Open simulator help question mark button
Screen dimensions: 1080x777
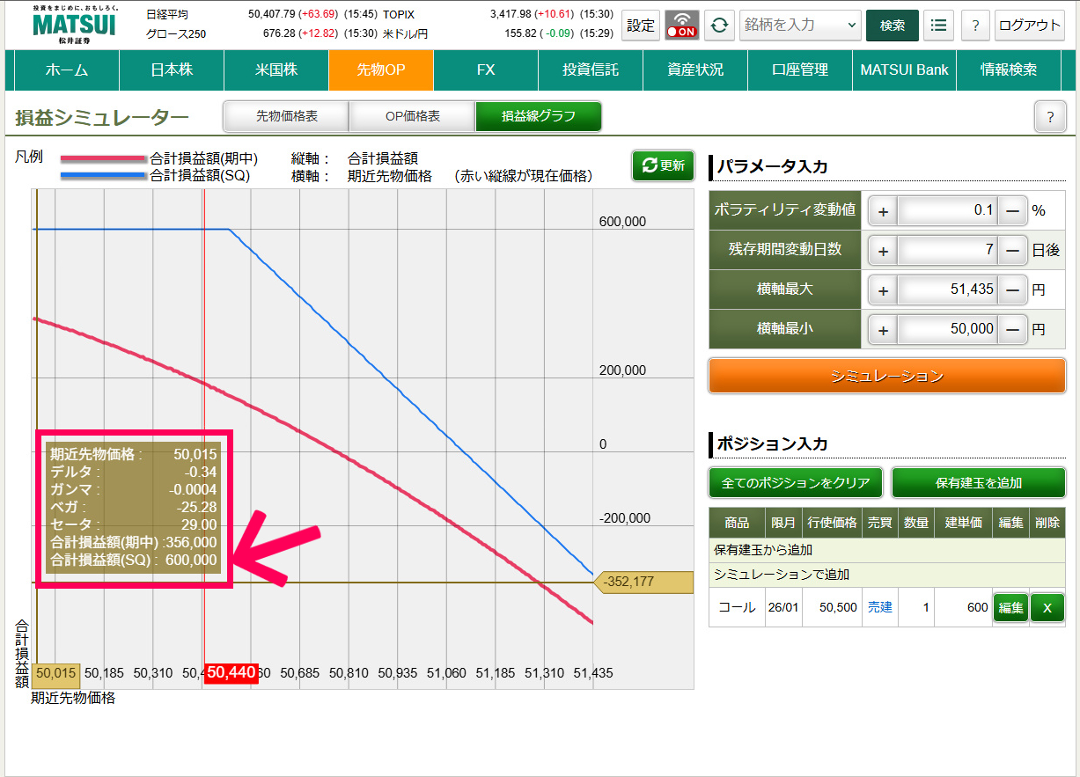1050,116
